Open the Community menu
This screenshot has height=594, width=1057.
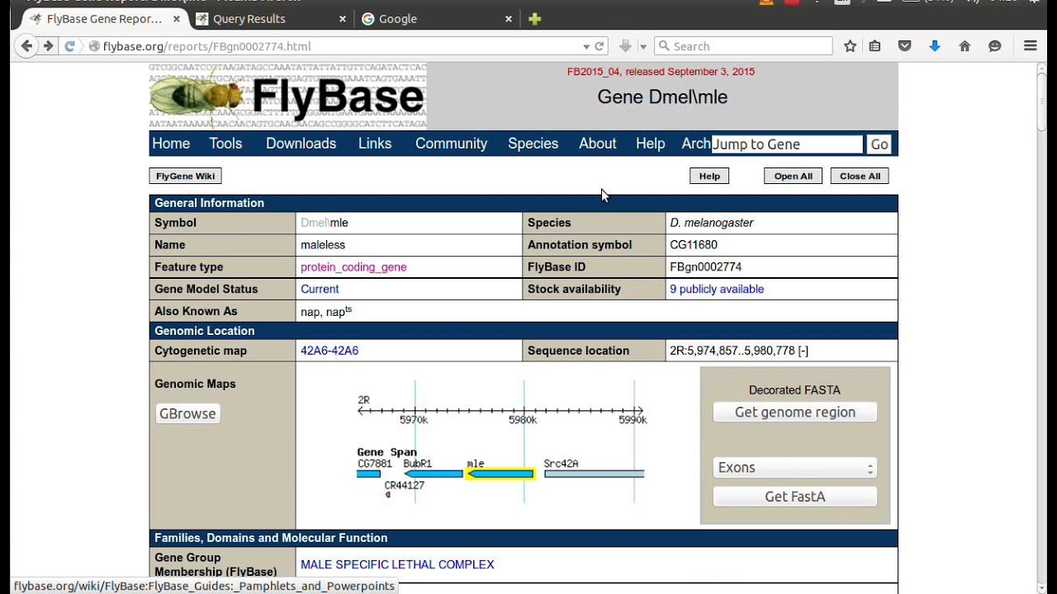(x=451, y=144)
